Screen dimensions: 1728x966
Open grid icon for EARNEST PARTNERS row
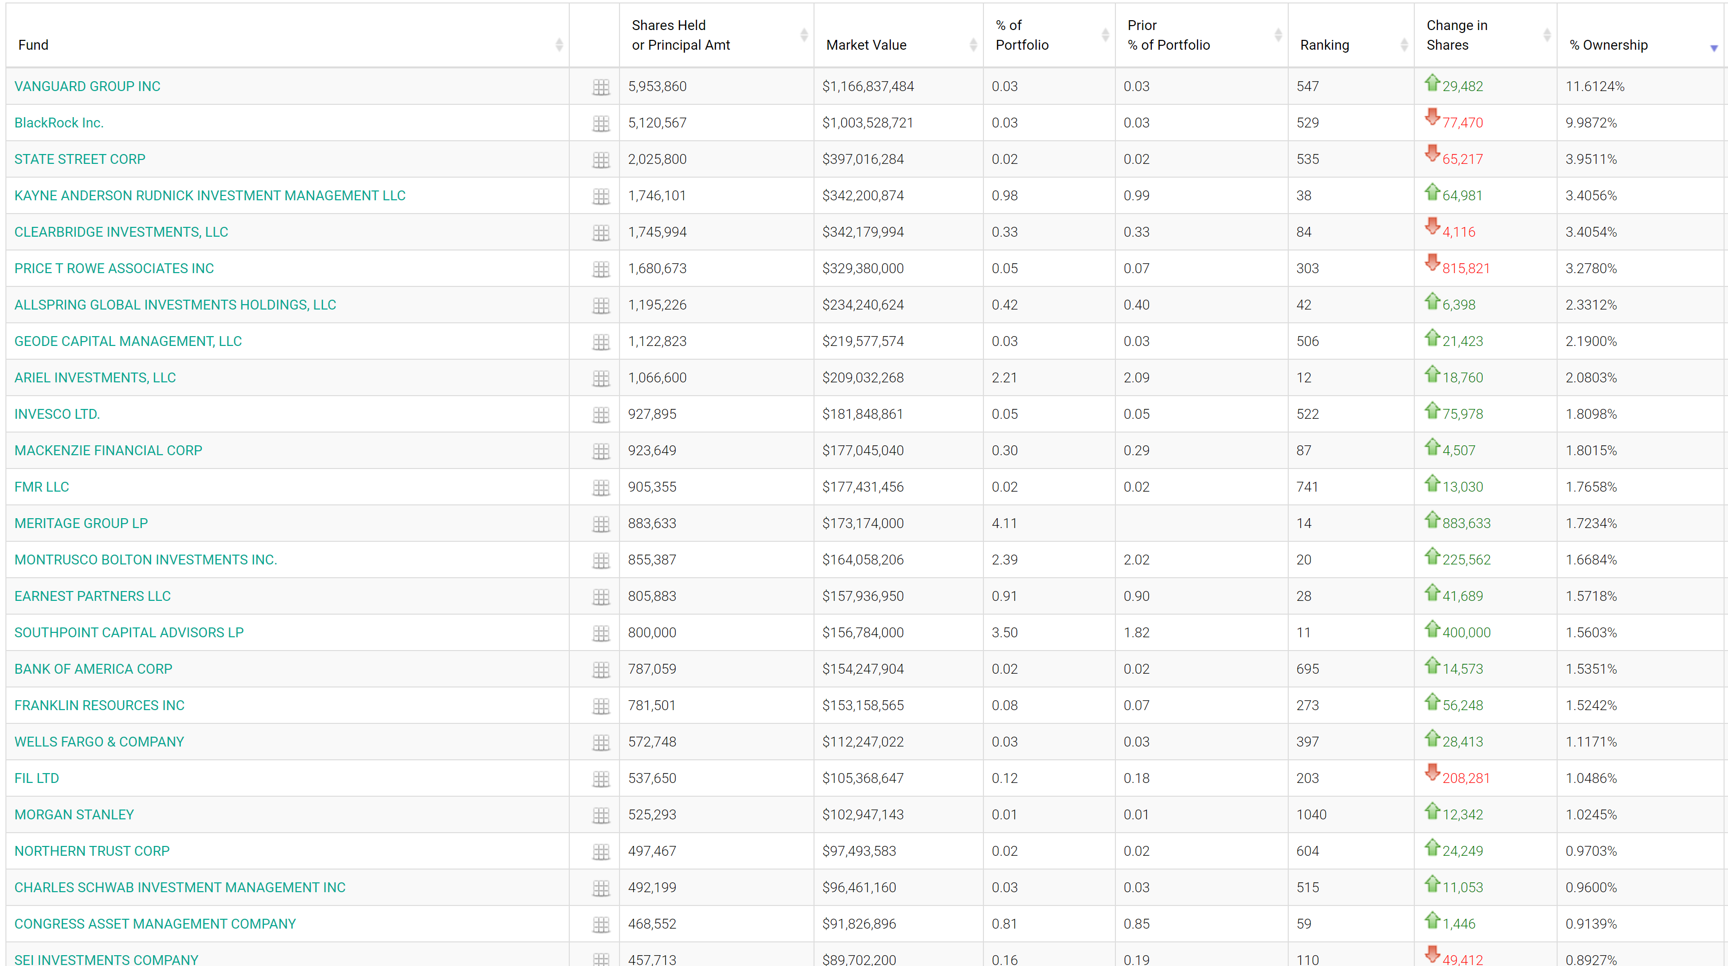(x=601, y=596)
